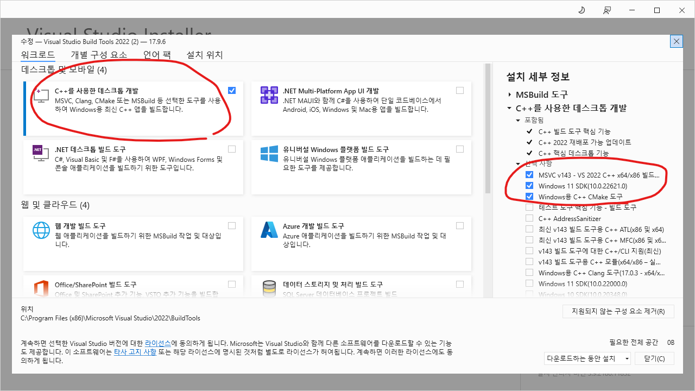The image size is (695, 391).
Task: Collapse the 선택 사항 subsection
Action: [x=519, y=163]
